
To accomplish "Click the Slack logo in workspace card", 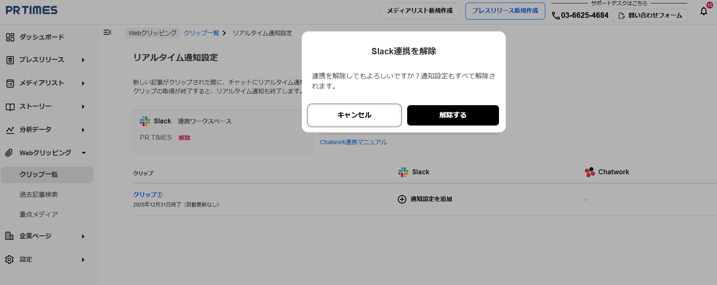I will pyautogui.click(x=145, y=121).
